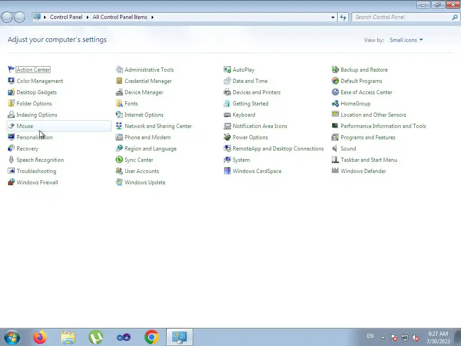Open Windows CardSpace link
The width and height of the screenshot is (461, 346).
(257, 171)
